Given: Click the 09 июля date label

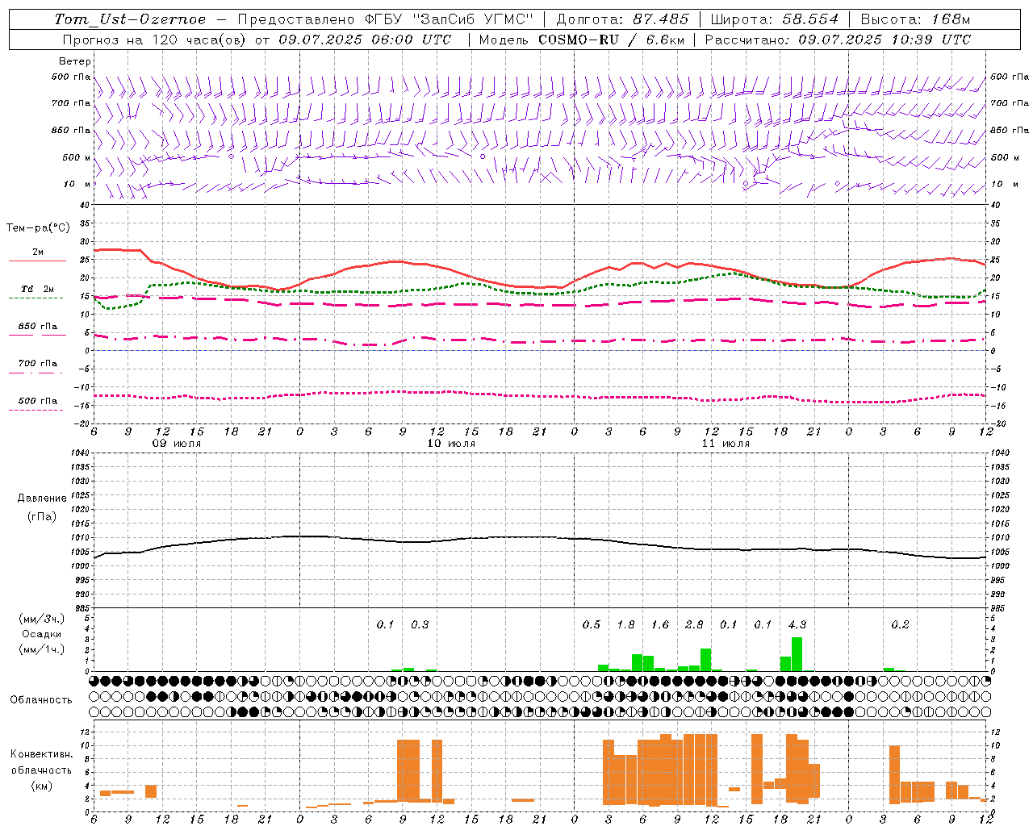Looking at the screenshot, I should coord(178,444).
